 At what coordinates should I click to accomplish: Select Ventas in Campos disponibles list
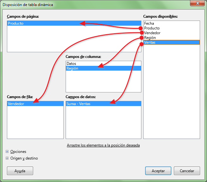[x=150, y=42]
